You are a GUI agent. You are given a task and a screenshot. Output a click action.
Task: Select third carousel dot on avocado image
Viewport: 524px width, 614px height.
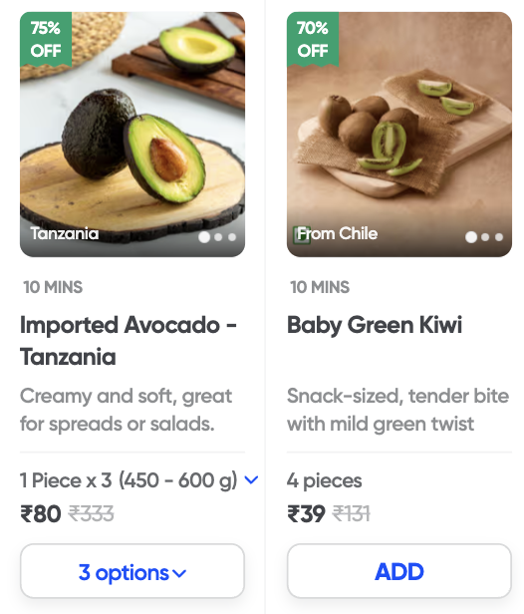pos(232,237)
